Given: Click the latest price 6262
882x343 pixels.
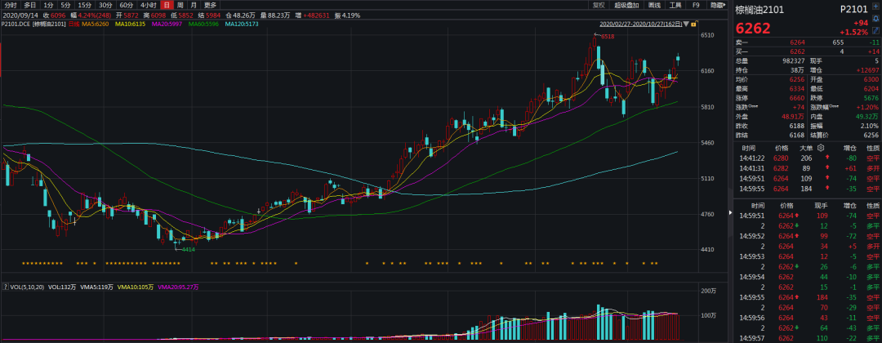Looking at the screenshot, I should (753, 28).
